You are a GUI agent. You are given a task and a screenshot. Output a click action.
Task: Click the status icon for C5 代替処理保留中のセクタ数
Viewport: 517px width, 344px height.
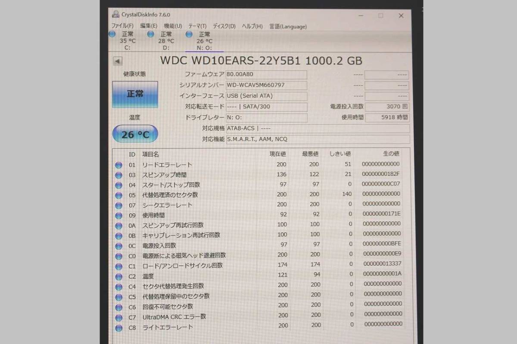[x=118, y=297]
